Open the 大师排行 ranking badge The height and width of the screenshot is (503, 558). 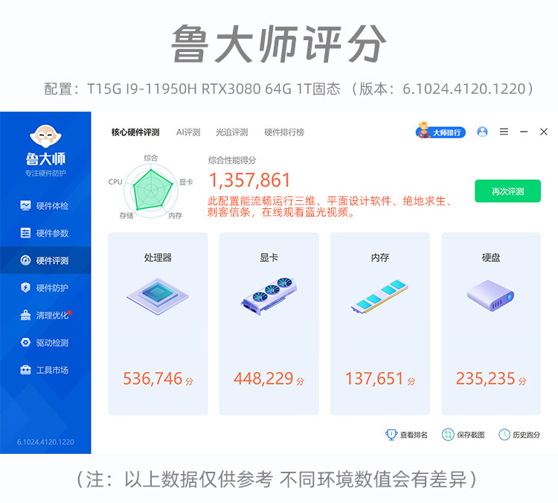(440, 131)
